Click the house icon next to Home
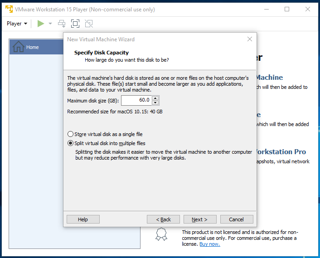The height and width of the screenshot is (258, 320). coord(19,47)
